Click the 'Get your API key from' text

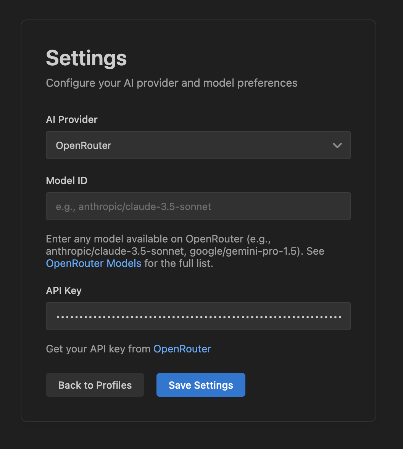[x=98, y=349]
